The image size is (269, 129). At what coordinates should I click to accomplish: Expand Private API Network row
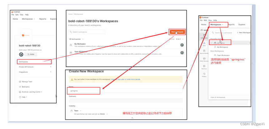click(x=35, y=67)
